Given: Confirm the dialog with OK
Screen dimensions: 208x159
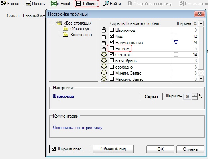Looking at the screenshot, I should (160, 149).
